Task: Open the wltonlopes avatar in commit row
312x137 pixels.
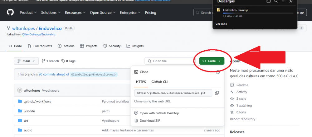Action: tap(20, 90)
